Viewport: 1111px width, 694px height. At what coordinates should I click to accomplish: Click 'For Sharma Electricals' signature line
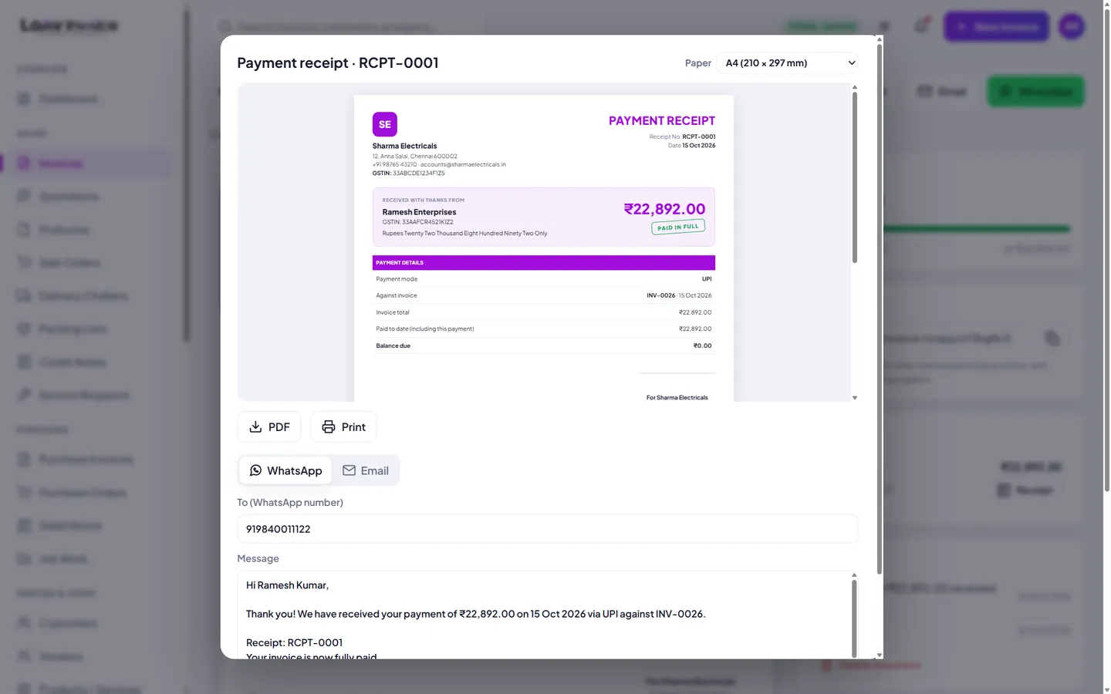(x=677, y=398)
